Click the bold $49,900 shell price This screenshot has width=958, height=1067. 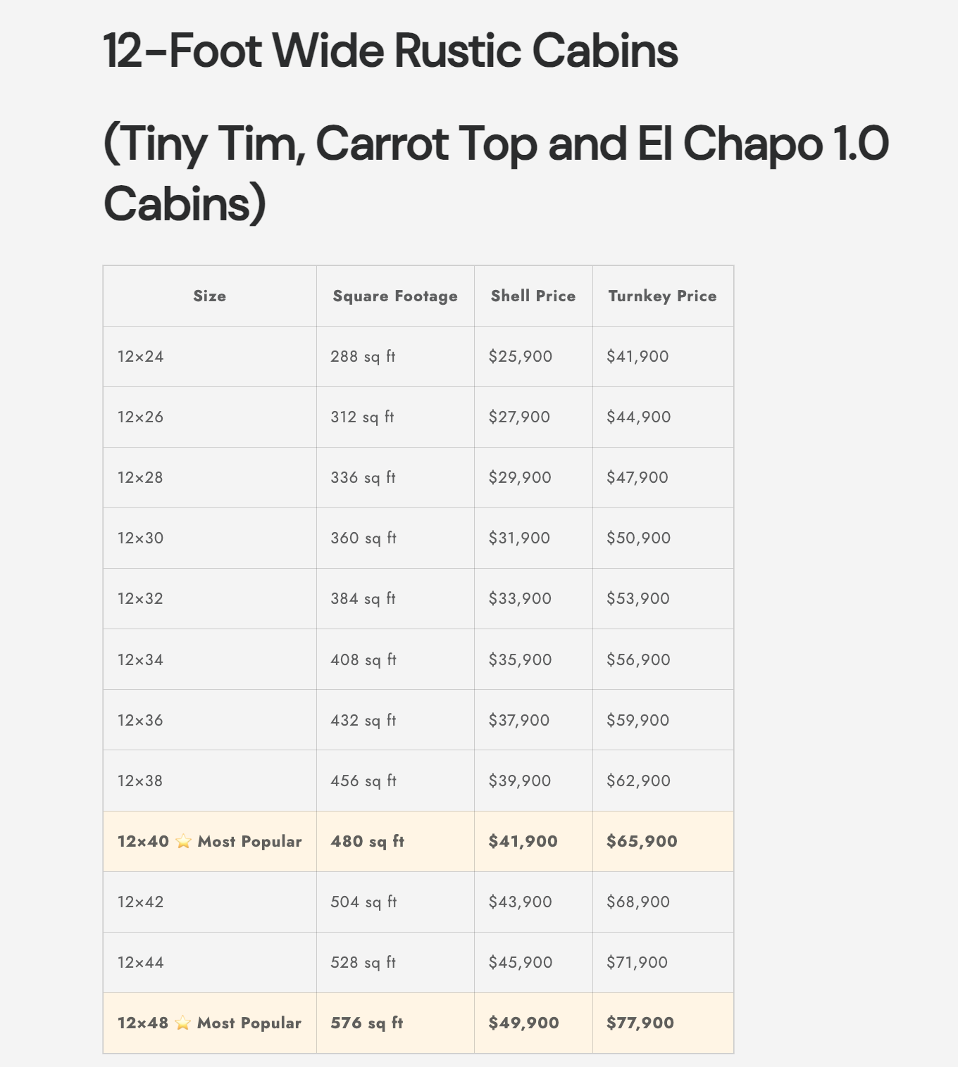(x=523, y=1023)
